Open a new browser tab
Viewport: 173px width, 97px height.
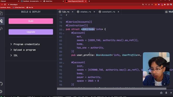point(89,1)
